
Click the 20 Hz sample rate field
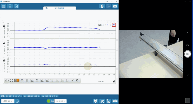click(x=8, y=101)
